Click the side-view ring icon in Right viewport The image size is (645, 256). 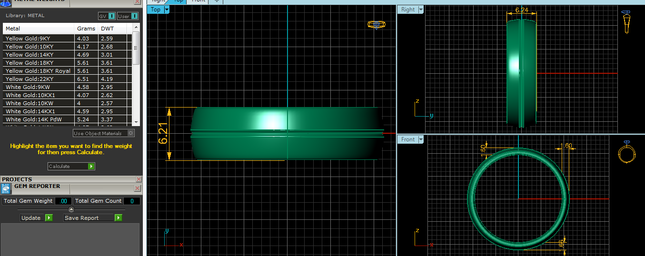click(626, 21)
